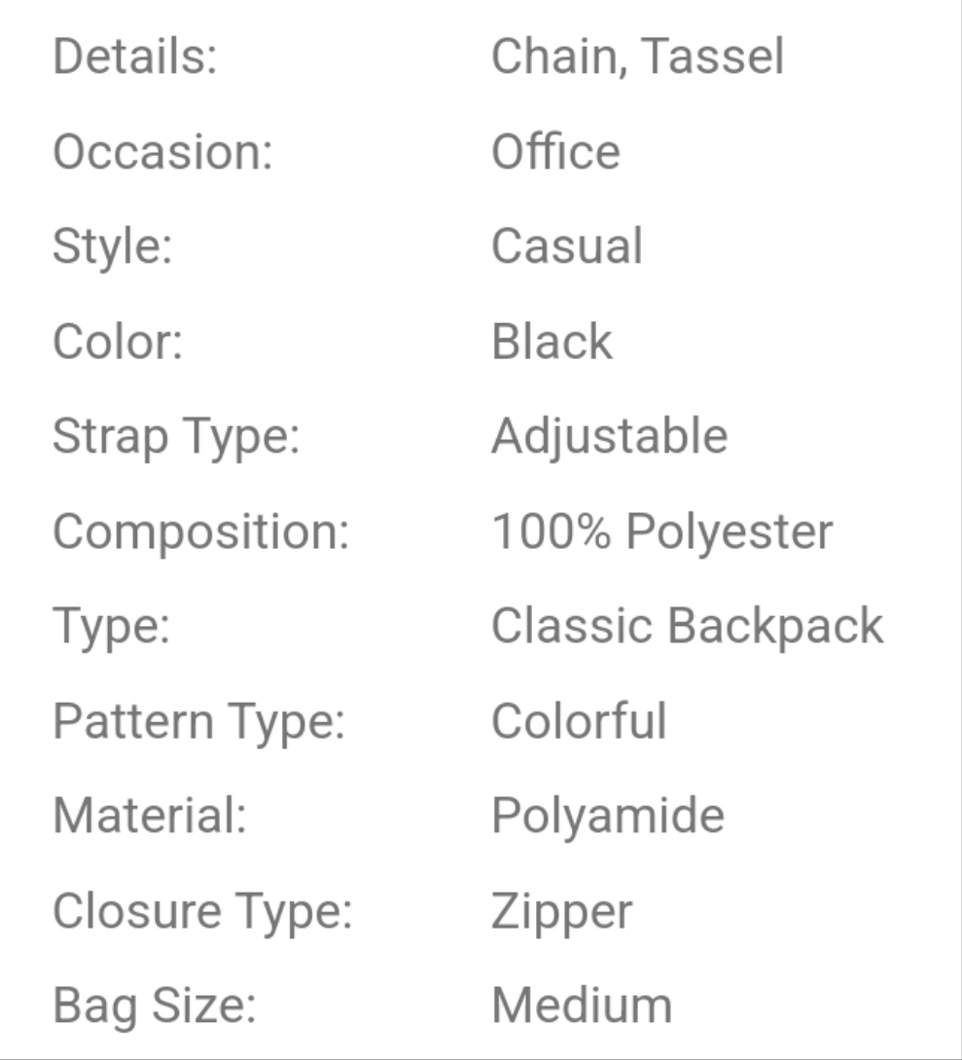Click the "Pattern Type:" label

(199, 721)
